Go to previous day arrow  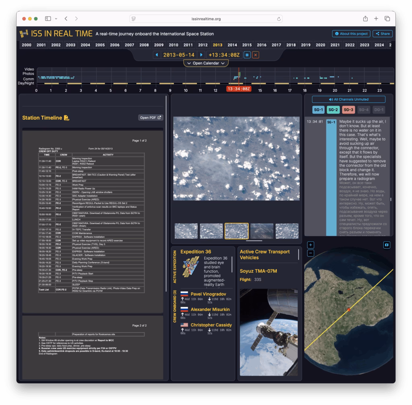156,55
